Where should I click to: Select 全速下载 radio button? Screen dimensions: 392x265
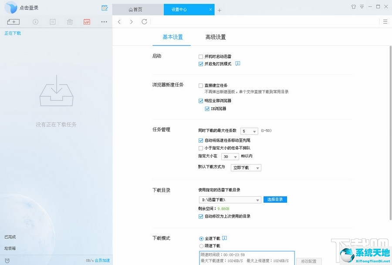point(201,239)
